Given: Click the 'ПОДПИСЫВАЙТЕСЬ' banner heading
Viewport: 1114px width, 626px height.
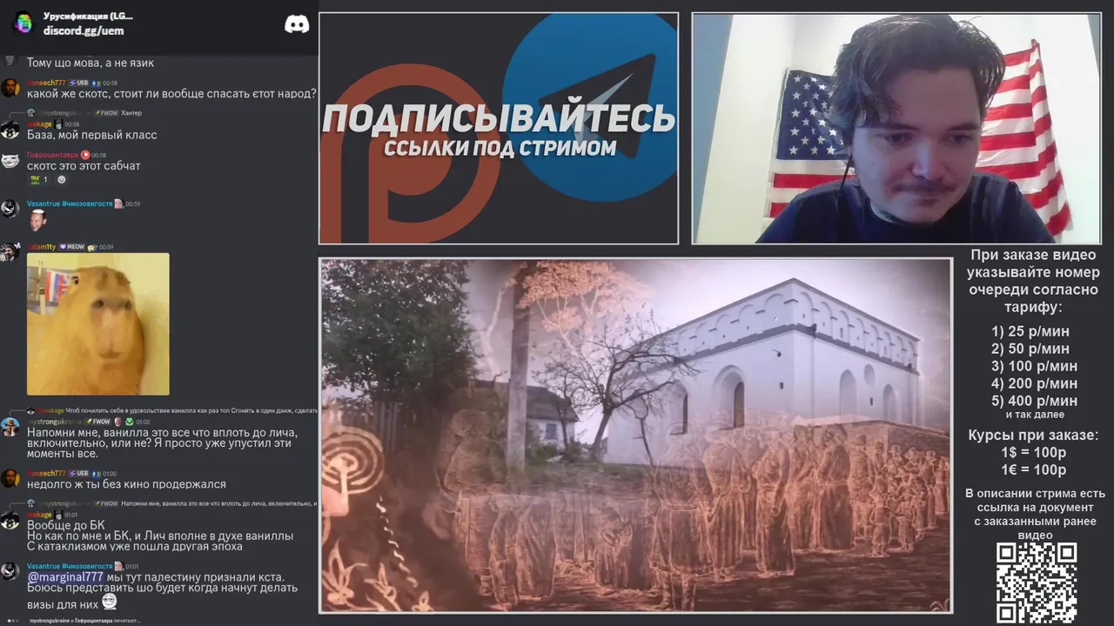Looking at the screenshot, I should coord(499,119).
